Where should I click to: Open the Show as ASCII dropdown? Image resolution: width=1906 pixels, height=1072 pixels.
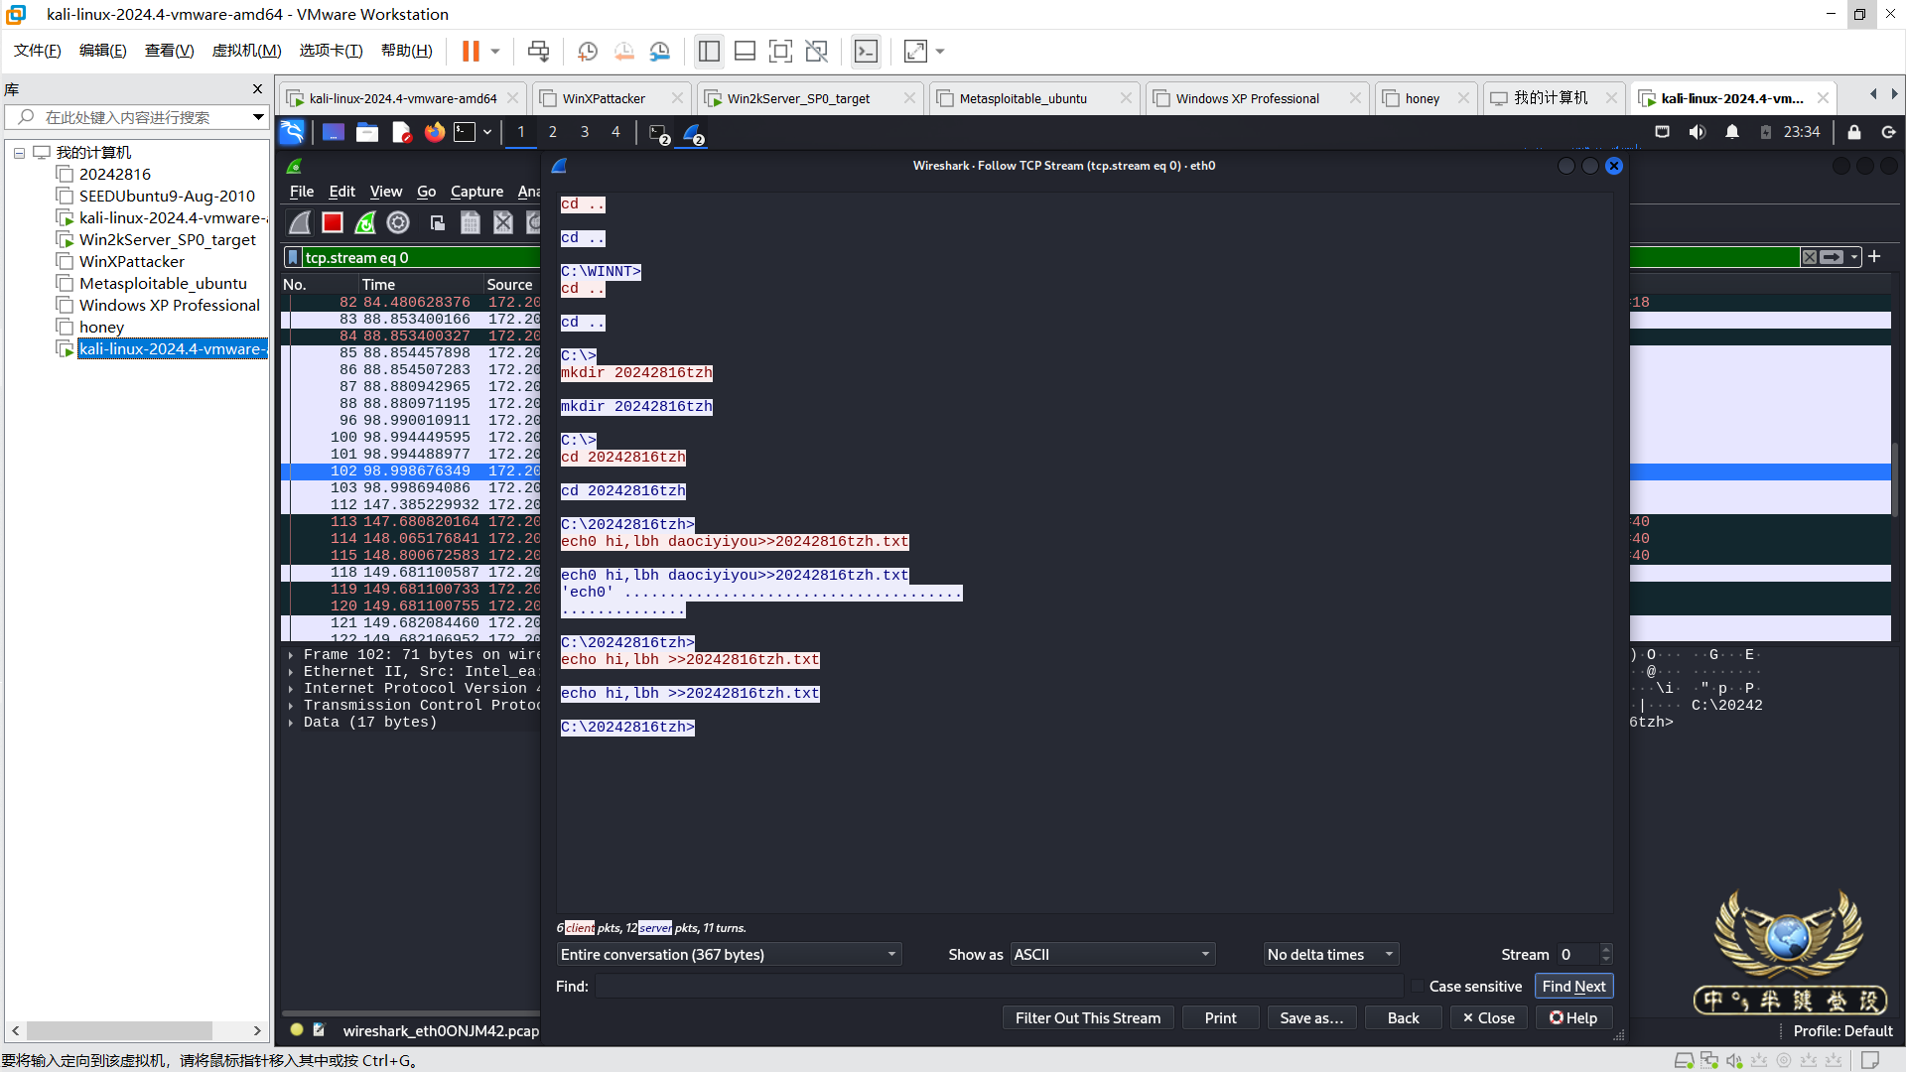tap(1113, 955)
